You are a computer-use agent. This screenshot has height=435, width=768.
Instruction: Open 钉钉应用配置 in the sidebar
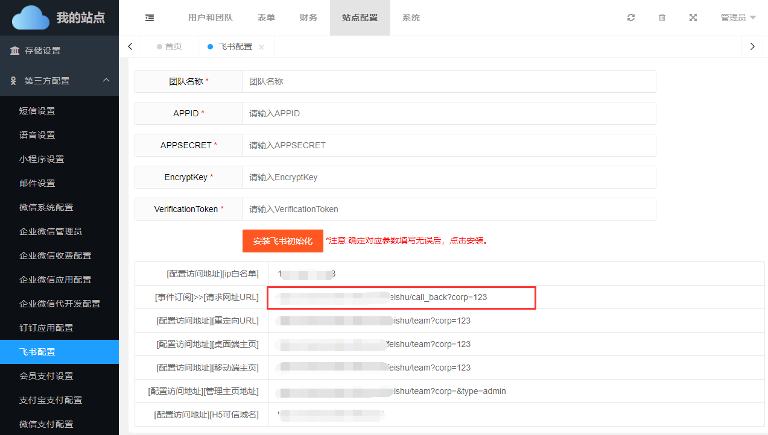pyautogui.click(x=46, y=328)
